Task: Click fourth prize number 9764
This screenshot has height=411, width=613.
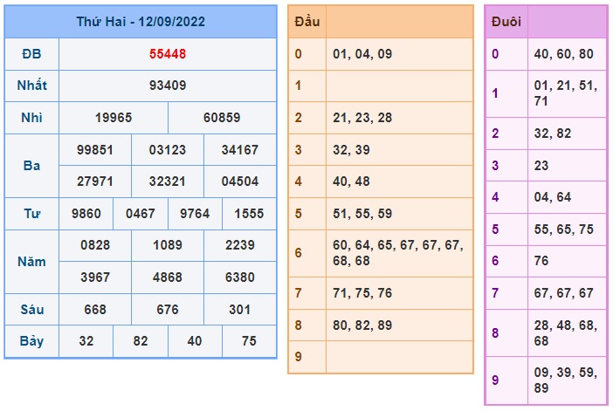Action: 195,214
